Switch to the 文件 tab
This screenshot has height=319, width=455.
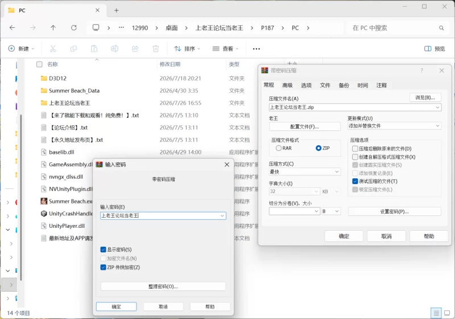tap(325, 85)
